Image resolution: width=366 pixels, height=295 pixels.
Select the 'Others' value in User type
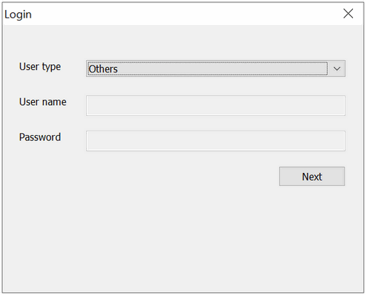tap(103, 69)
